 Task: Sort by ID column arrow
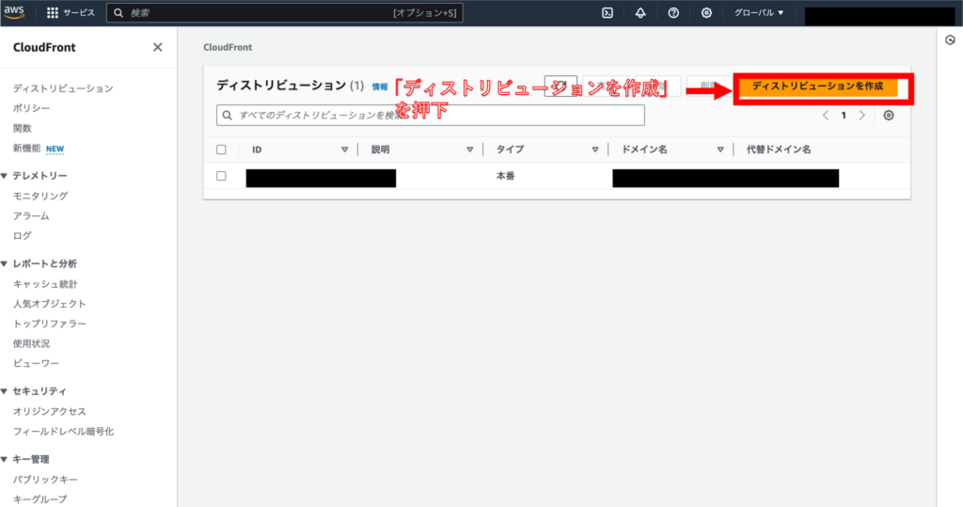pyautogui.click(x=344, y=150)
